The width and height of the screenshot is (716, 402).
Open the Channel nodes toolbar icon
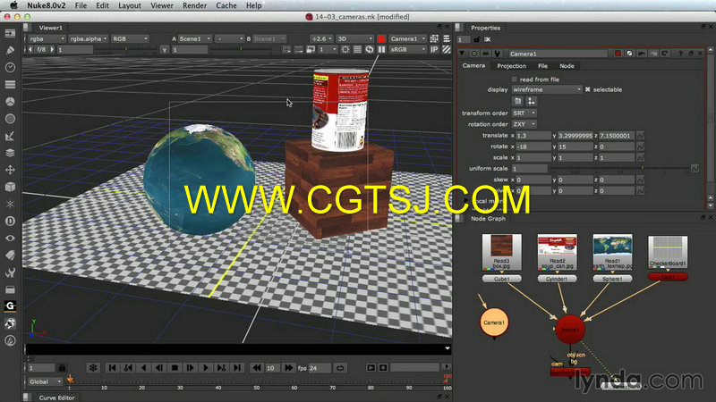click(10, 84)
